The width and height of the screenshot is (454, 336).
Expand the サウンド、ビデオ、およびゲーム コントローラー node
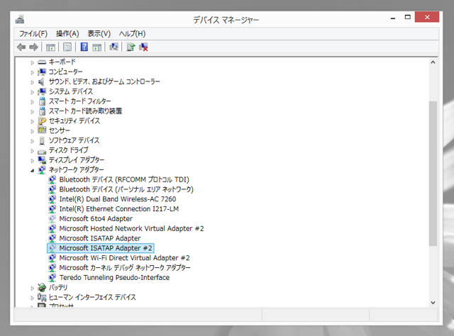(x=32, y=82)
